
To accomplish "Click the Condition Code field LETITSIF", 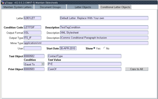I will click(x=32, y=27).
